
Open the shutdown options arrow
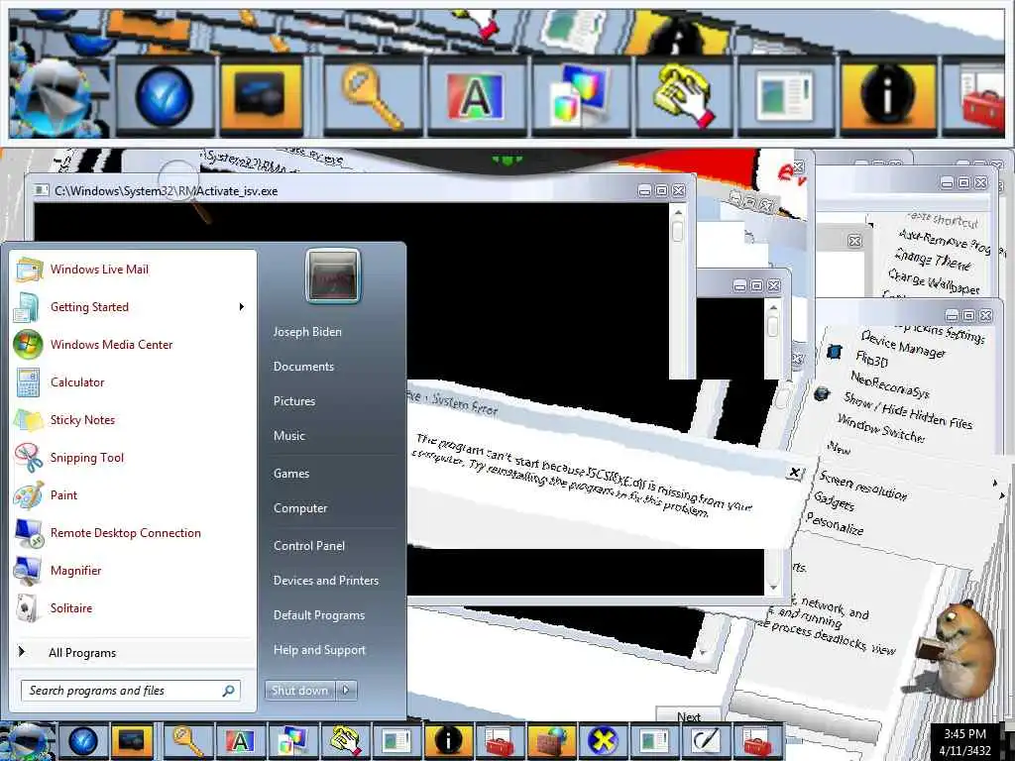[346, 691]
